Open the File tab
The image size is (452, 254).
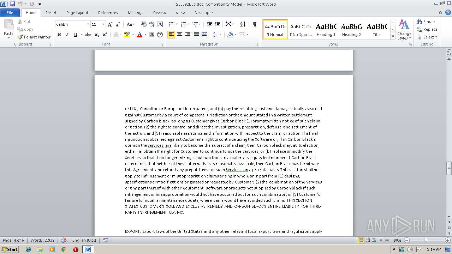click(x=10, y=13)
